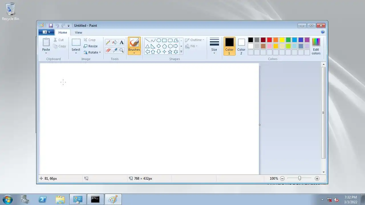The width and height of the screenshot is (365, 205).
Task: Choose the Curve shape
Action: [x=153, y=40]
